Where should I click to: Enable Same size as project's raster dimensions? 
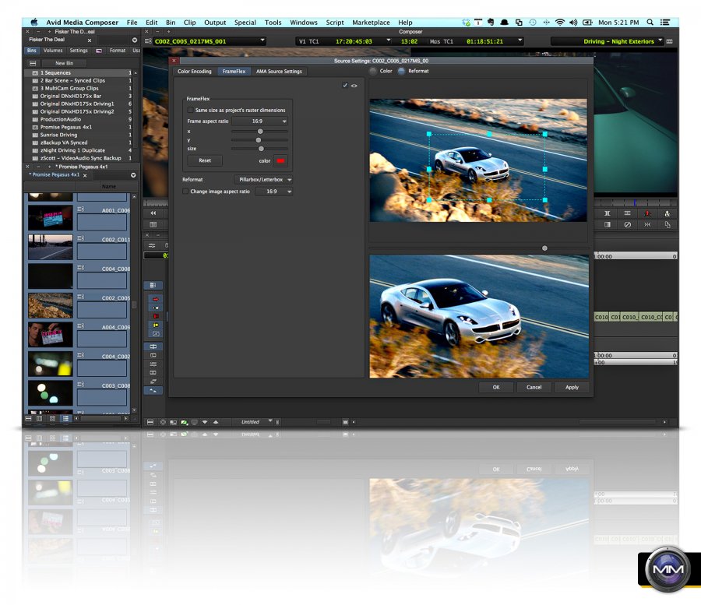[191, 111]
